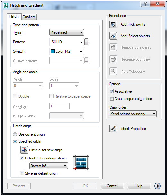Open the Angle dropdown

(28, 86)
